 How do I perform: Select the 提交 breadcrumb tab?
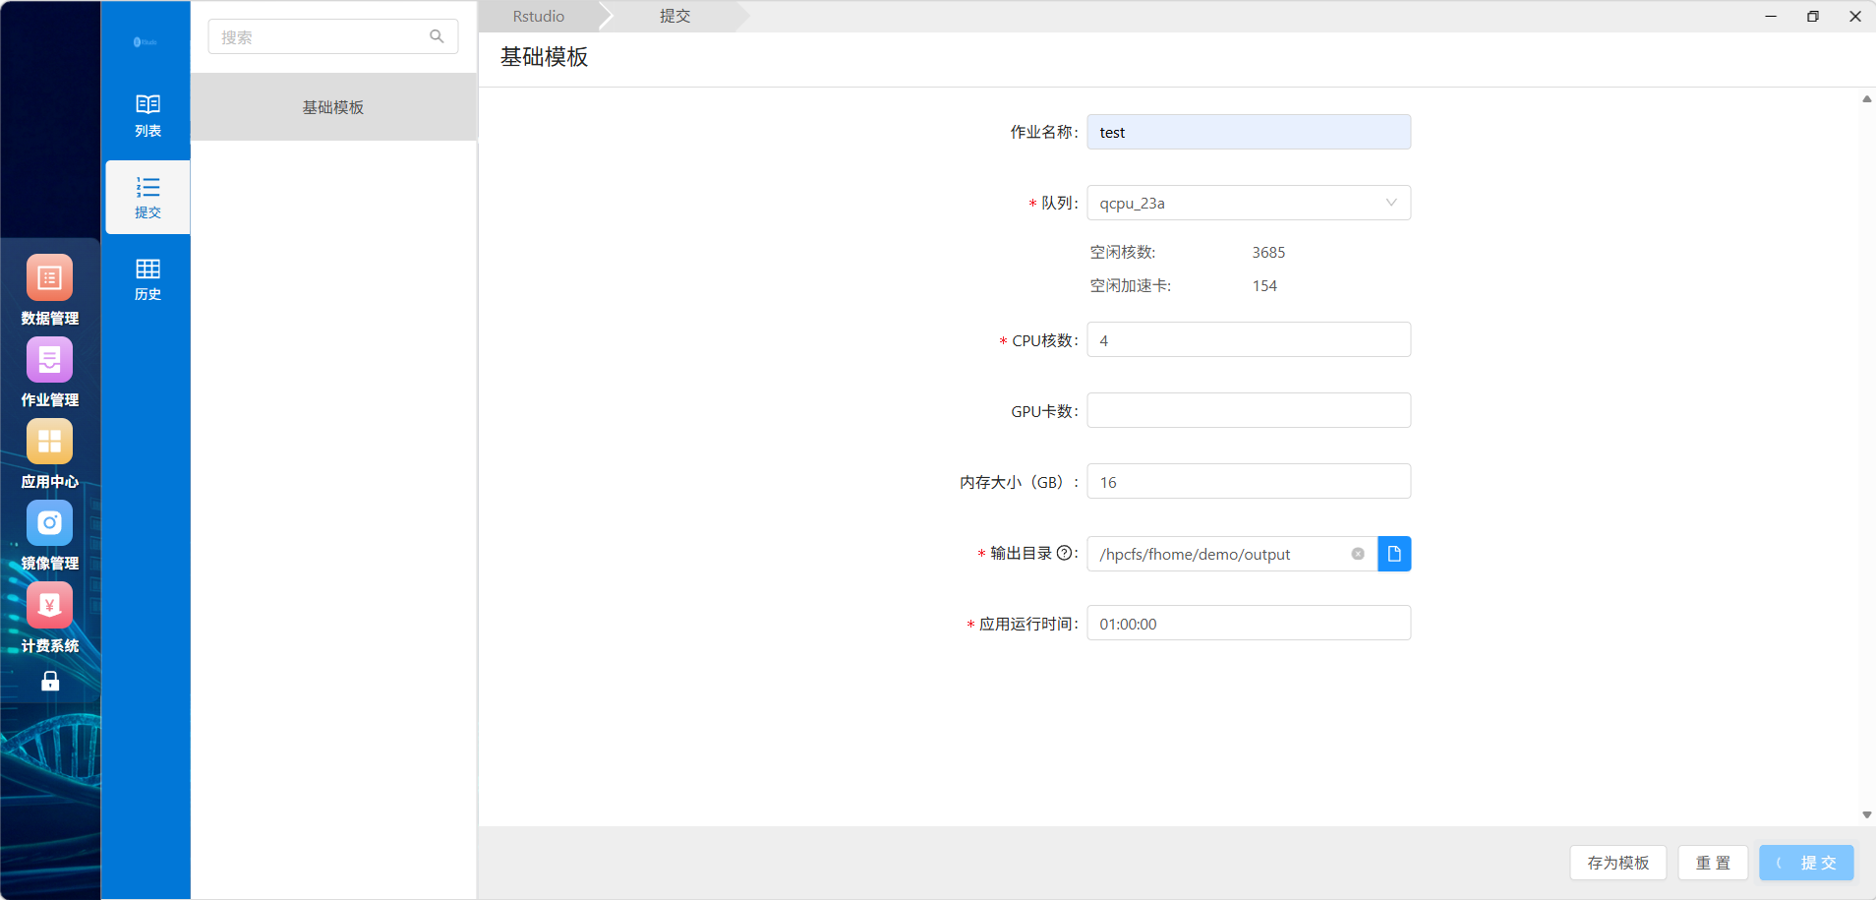pyautogui.click(x=675, y=17)
